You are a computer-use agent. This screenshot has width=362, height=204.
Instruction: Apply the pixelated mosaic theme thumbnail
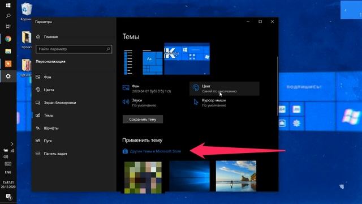tap(143, 177)
